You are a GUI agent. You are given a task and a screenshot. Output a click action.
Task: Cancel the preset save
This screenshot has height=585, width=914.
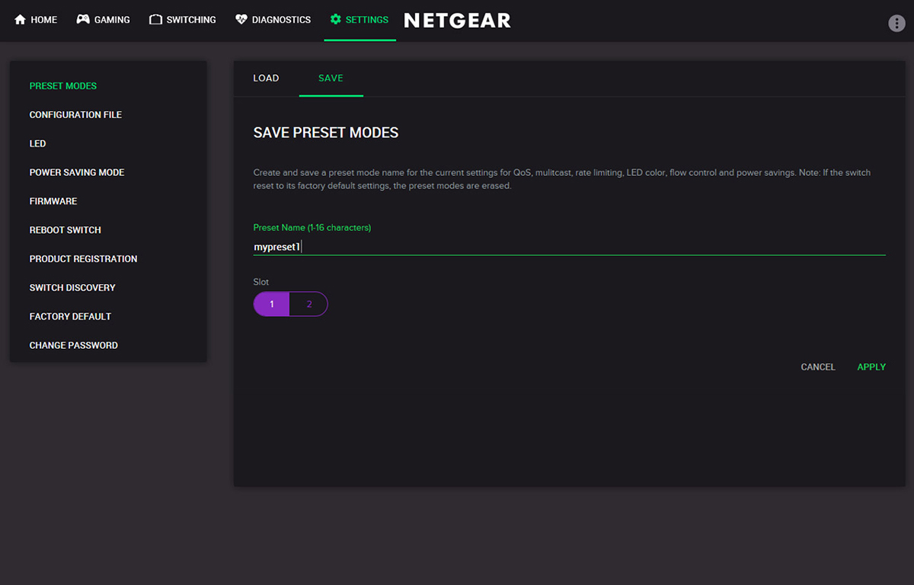tap(817, 367)
